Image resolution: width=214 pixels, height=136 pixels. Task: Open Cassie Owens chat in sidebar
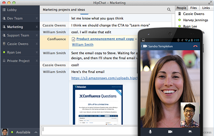[x=20, y=44]
